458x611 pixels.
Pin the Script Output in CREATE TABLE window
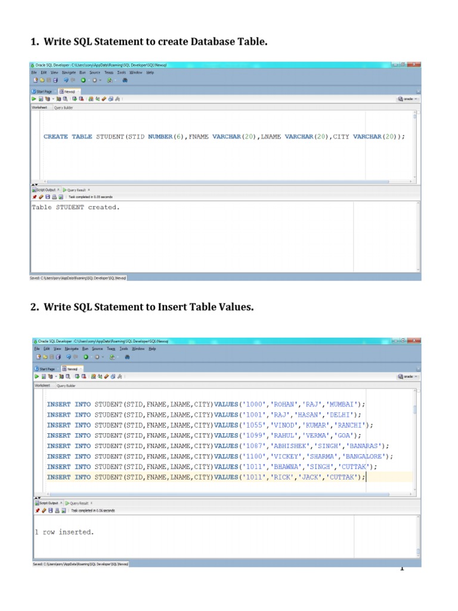[34, 197]
